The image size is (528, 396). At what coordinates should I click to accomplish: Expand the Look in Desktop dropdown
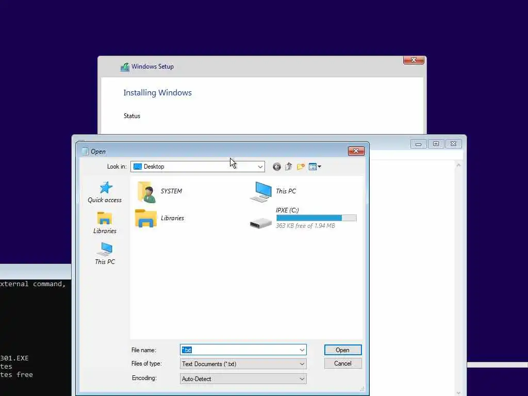[260, 167]
